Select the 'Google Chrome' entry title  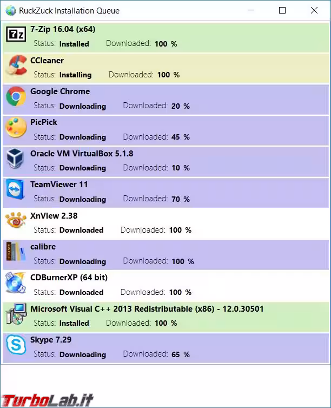pyautogui.click(x=60, y=91)
